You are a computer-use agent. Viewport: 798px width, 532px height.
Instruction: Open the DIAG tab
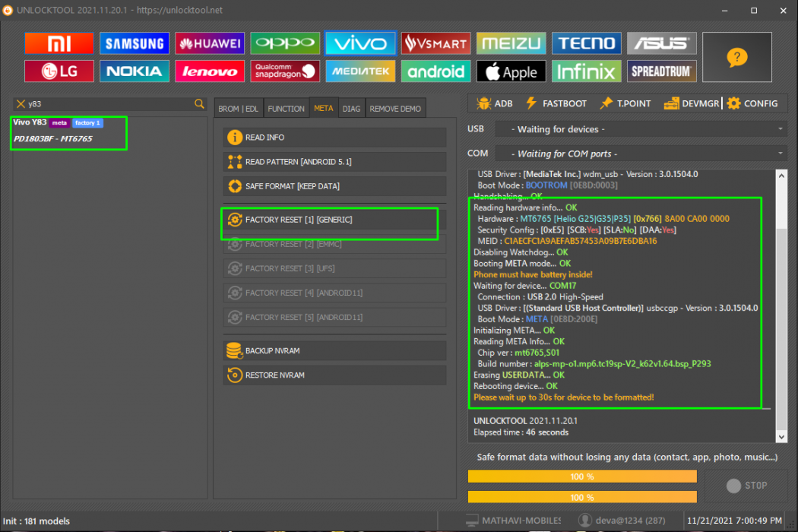pos(351,109)
